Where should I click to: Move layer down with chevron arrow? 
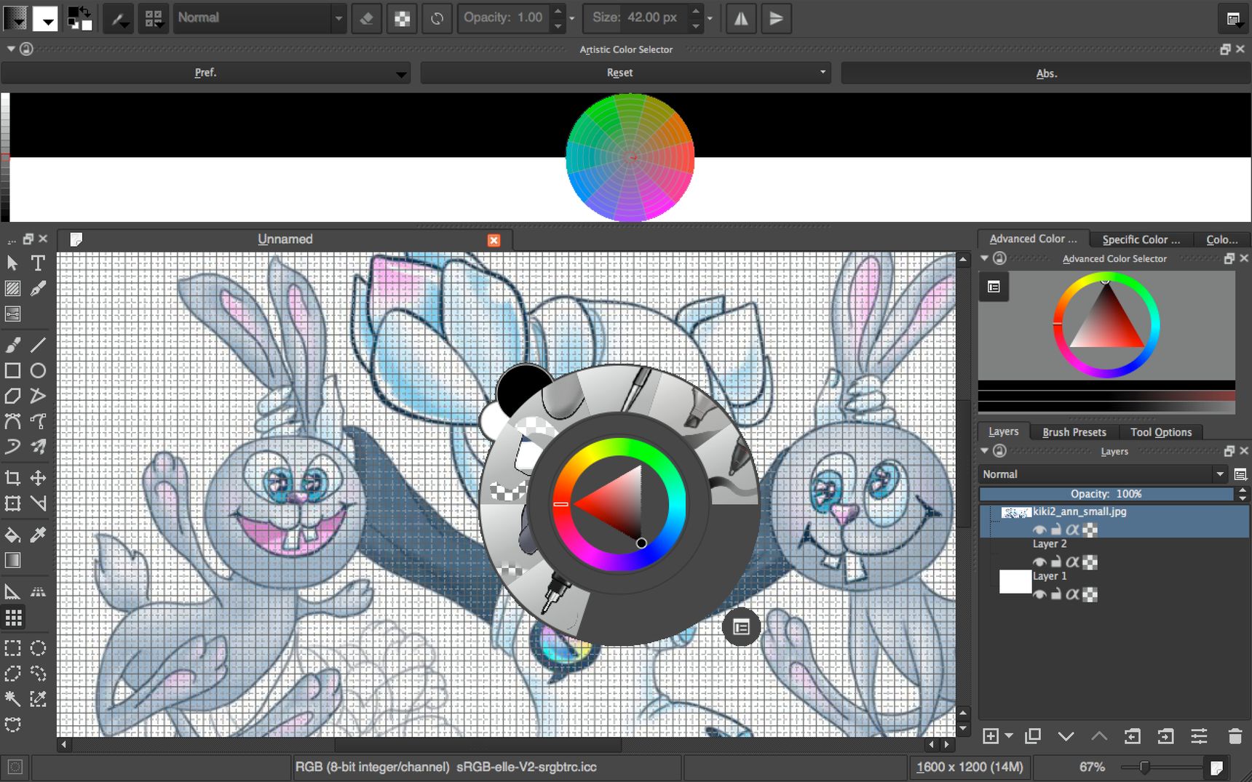coord(1066,736)
